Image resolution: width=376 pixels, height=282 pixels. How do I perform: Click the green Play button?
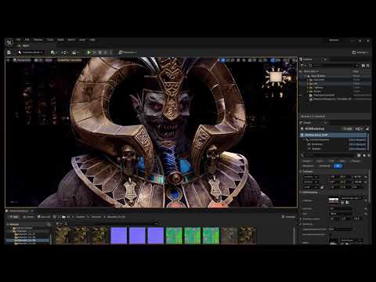pos(89,52)
